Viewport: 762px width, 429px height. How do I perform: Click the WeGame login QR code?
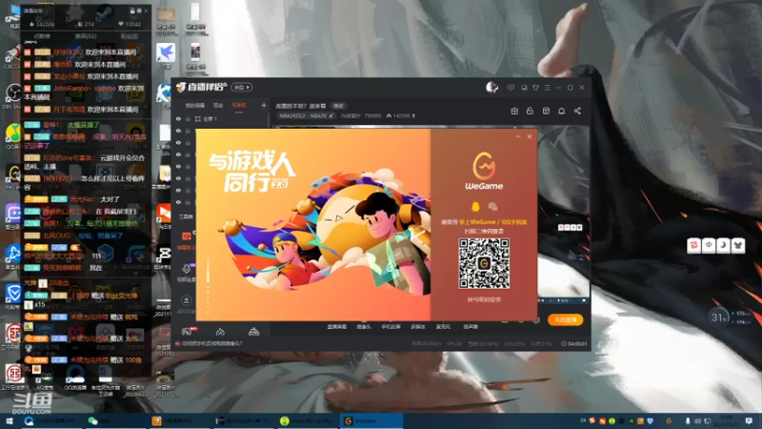484,263
